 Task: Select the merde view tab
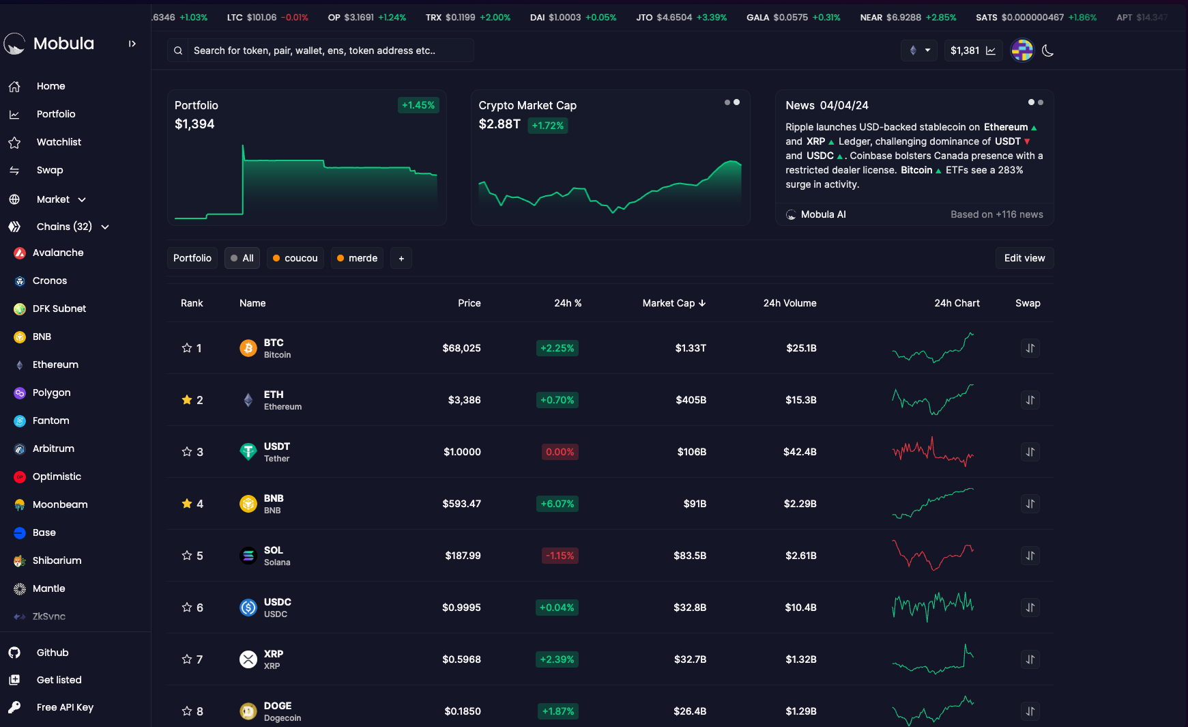(357, 258)
